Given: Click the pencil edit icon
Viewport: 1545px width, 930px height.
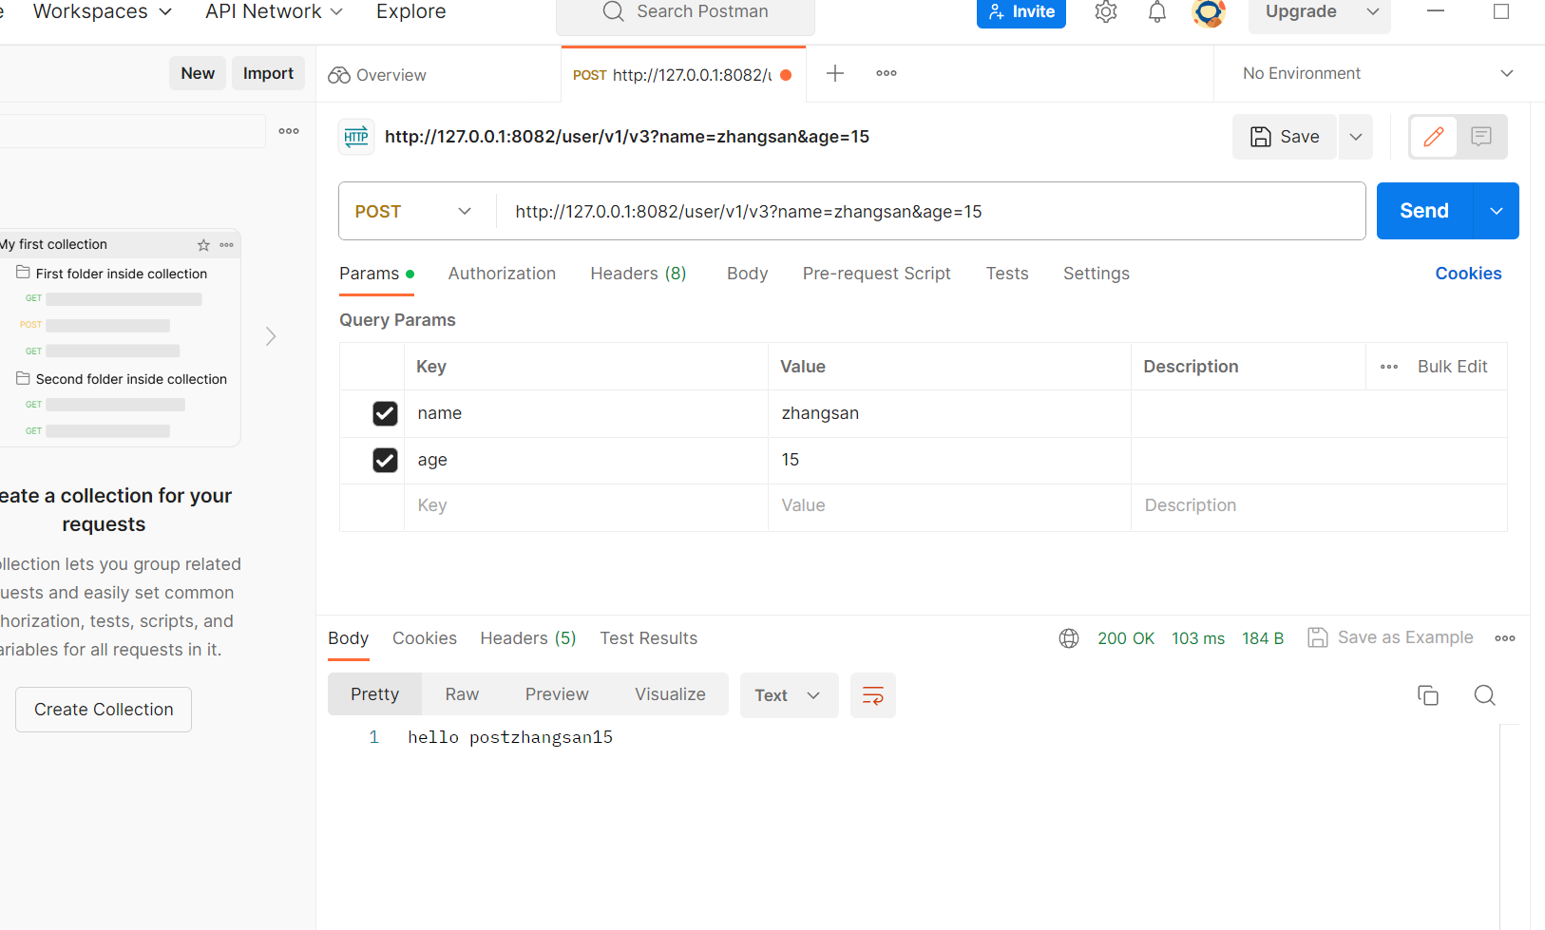Looking at the screenshot, I should [1434, 137].
